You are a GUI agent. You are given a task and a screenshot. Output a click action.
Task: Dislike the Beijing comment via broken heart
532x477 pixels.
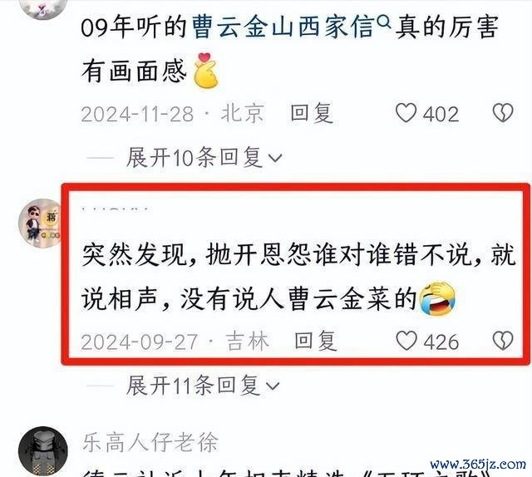[x=503, y=113]
